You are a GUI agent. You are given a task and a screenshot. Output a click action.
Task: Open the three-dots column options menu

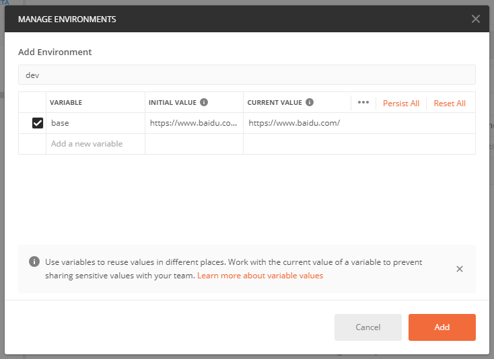tap(363, 103)
